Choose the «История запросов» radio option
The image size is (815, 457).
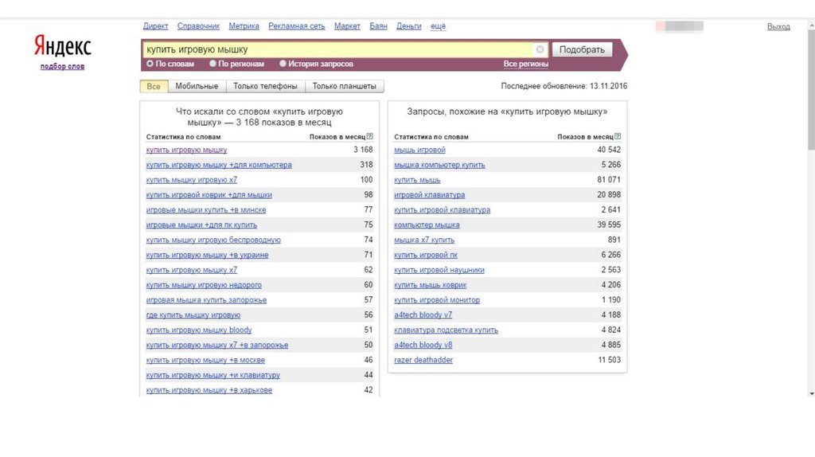tap(283, 64)
